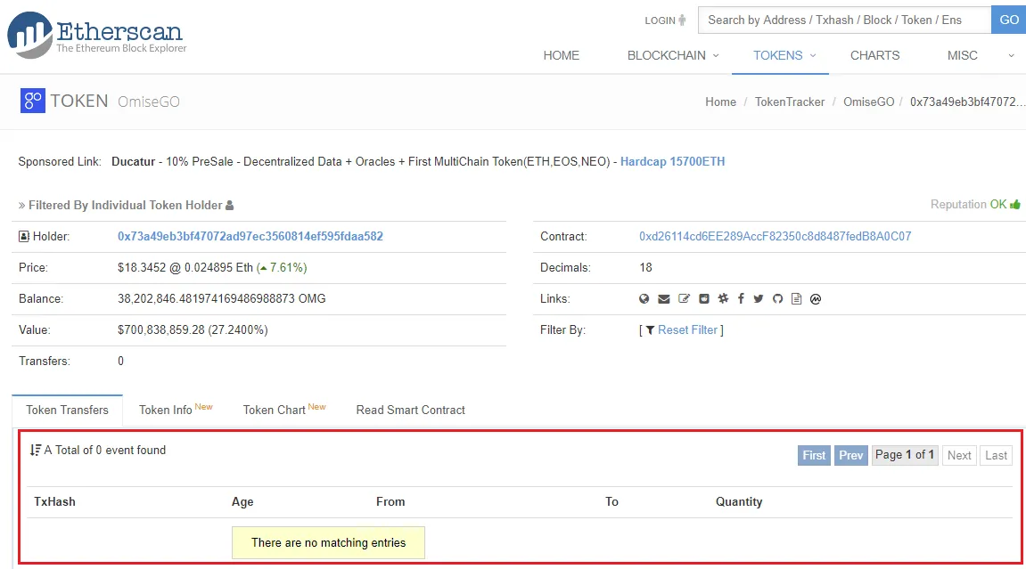Open the holder address link
This screenshot has height=569, width=1026.
250,237
